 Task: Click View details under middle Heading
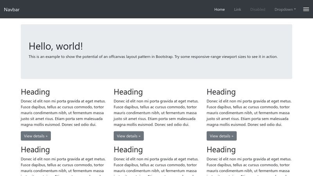coord(129,136)
